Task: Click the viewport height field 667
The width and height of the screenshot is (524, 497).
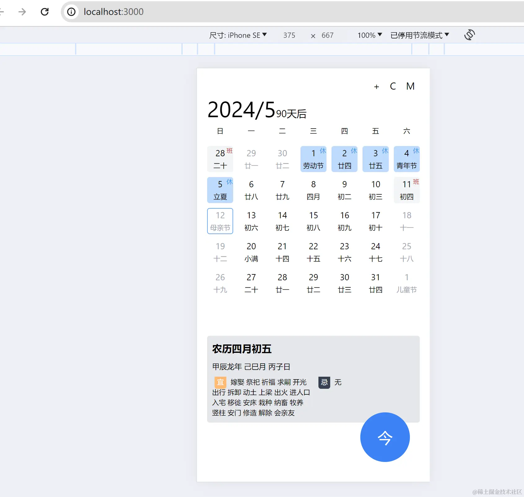Action: tap(327, 35)
